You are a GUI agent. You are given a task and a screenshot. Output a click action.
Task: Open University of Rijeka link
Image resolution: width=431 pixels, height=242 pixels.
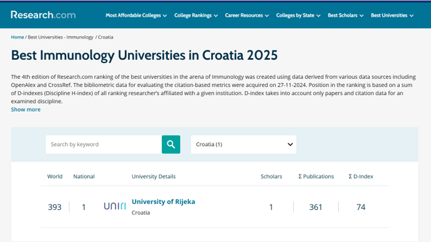pyautogui.click(x=163, y=202)
